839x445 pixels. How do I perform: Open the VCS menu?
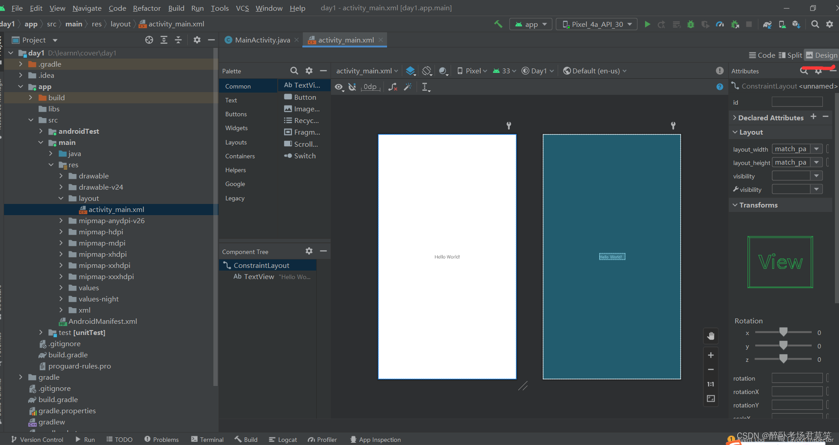pyautogui.click(x=242, y=8)
